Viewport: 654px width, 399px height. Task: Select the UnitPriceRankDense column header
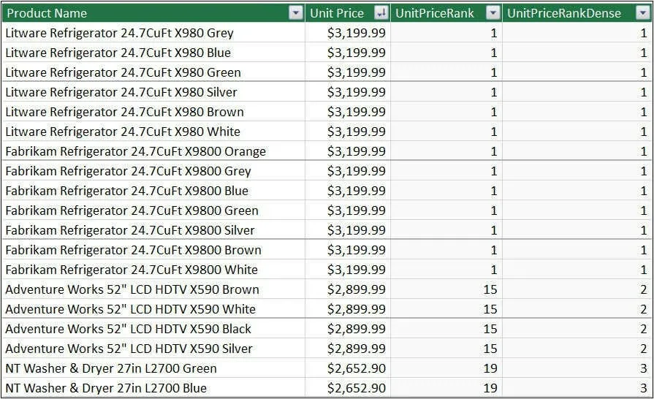point(577,13)
